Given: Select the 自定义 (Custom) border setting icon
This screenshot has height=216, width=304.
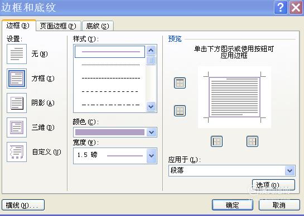Looking at the screenshot, I should (x=17, y=152).
